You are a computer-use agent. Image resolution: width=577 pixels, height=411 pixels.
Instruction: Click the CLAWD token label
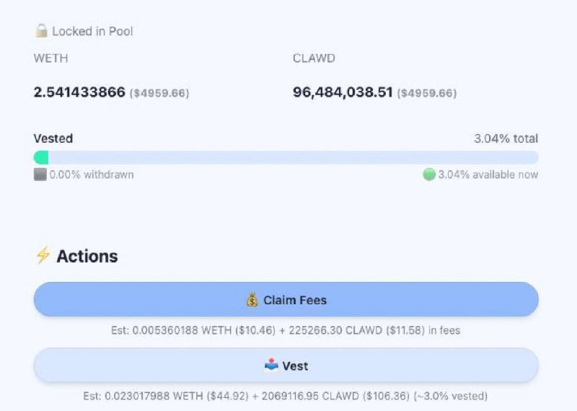(x=314, y=58)
